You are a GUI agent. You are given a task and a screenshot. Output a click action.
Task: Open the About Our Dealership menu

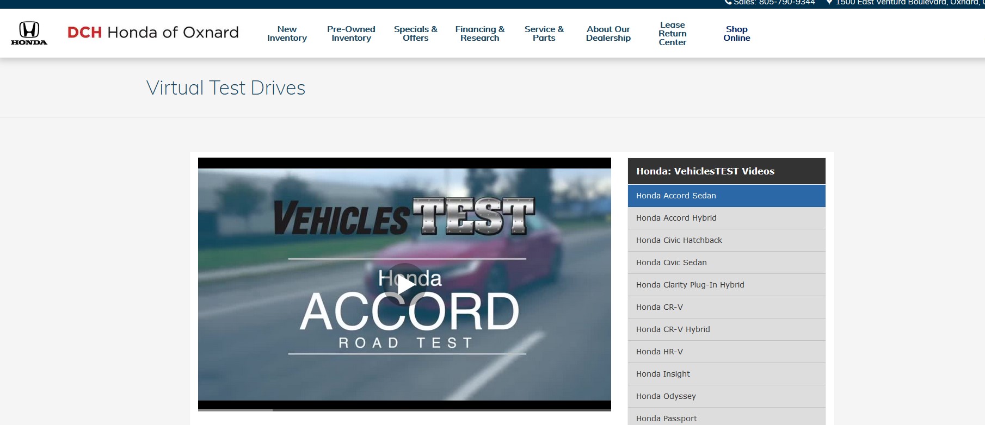[x=608, y=34]
